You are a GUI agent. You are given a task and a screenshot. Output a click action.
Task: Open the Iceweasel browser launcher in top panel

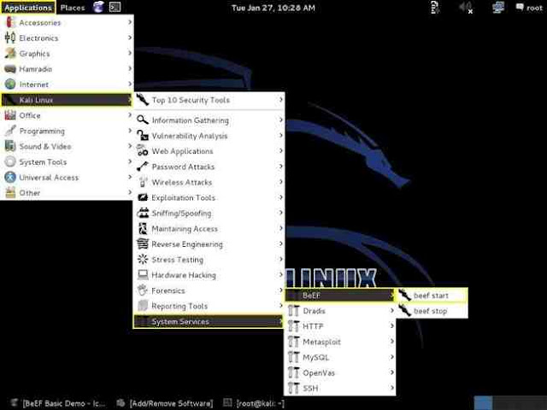click(98, 8)
